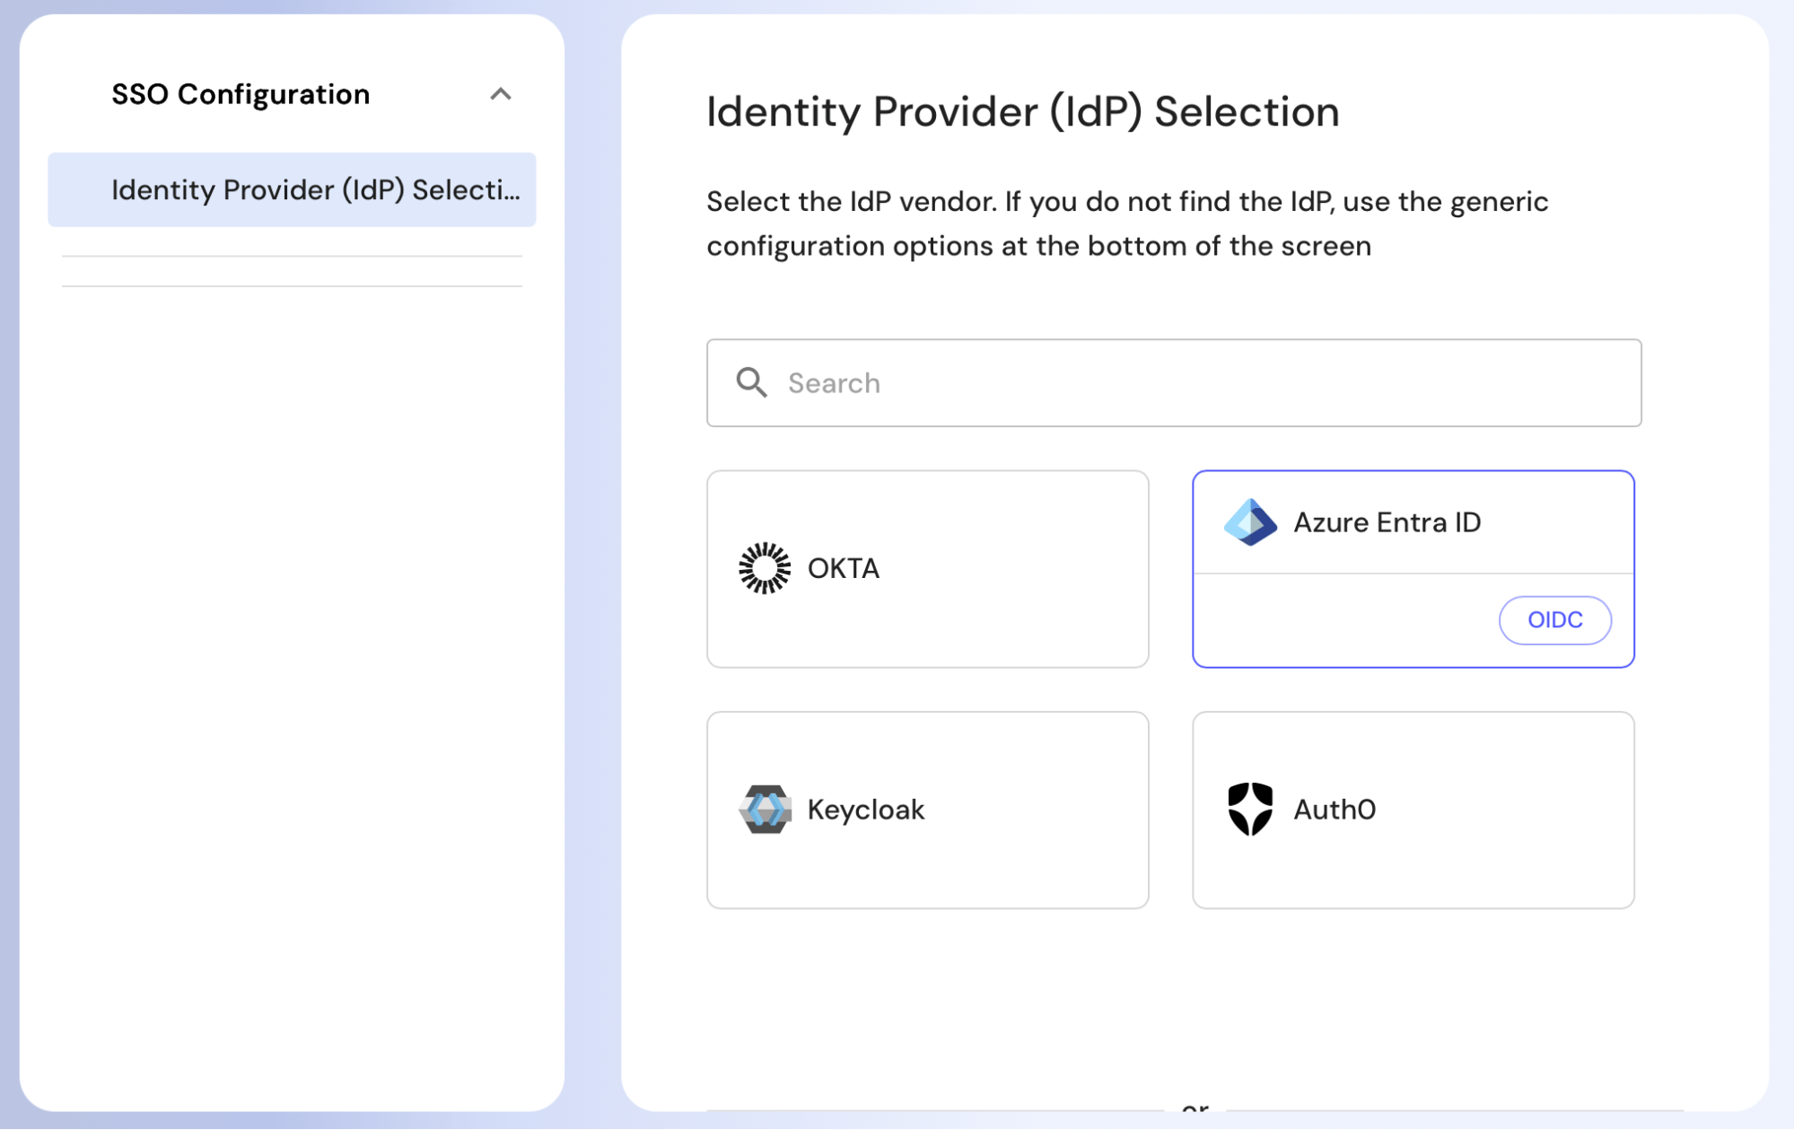The height and width of the screenshot is (1130, 1794).
Task: Click the magnifying glass search icon
Action: tap(751, 383)
